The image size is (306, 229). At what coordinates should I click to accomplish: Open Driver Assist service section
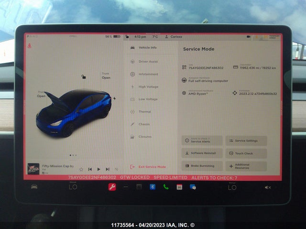148,62
